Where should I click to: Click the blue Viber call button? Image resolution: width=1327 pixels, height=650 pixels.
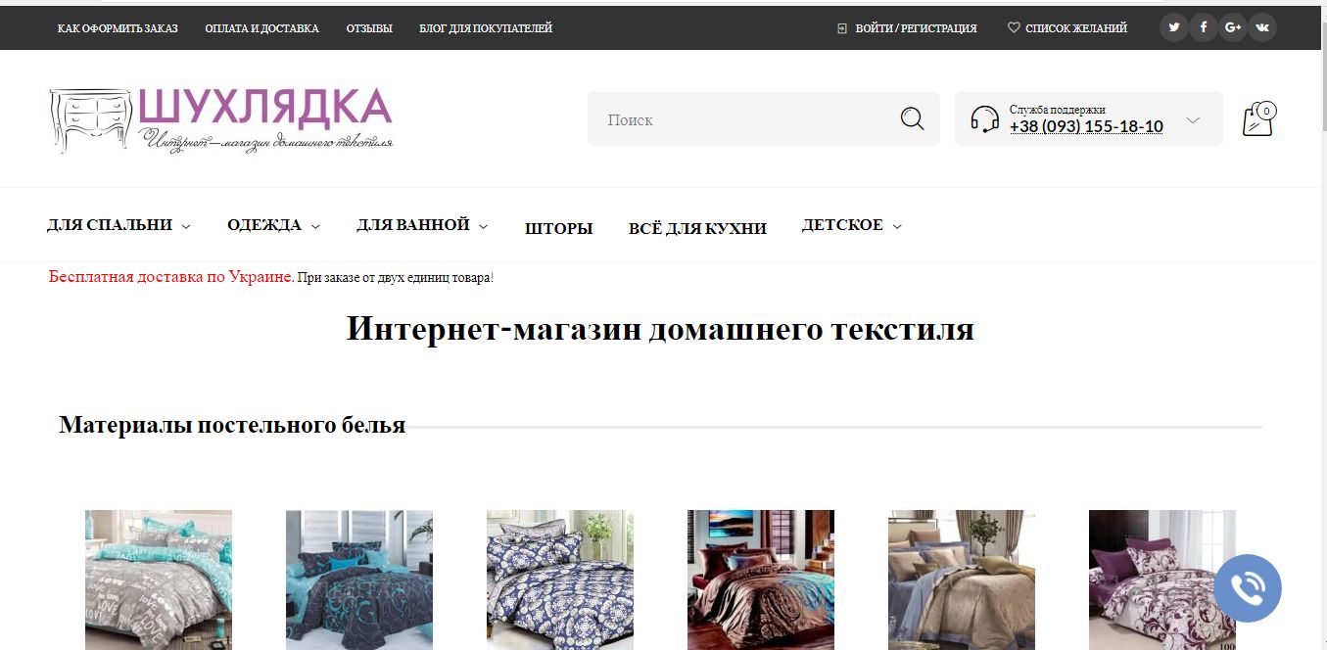1248,588
